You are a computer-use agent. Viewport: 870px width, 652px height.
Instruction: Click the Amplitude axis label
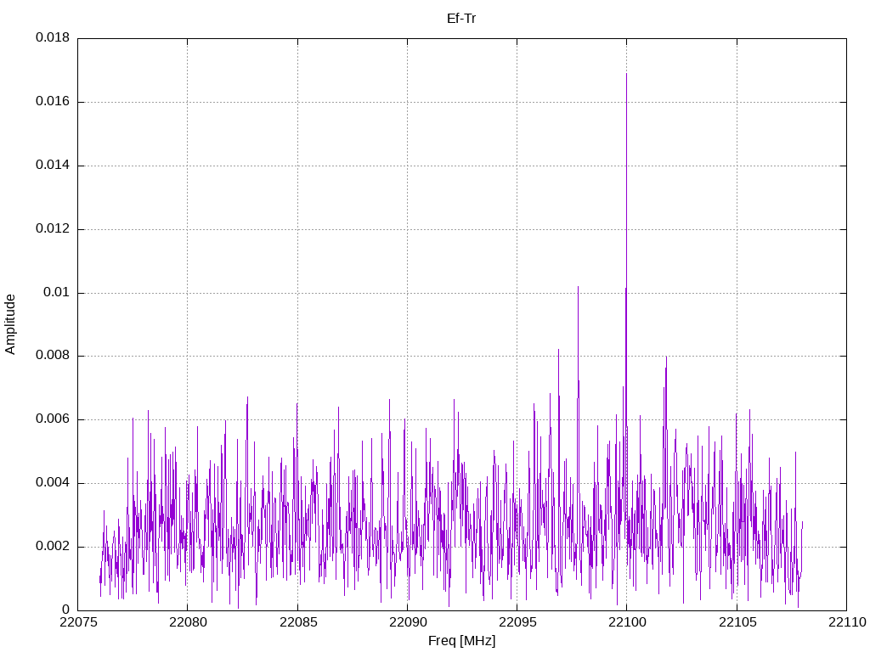pyautogui.click(x=10, y=324)
